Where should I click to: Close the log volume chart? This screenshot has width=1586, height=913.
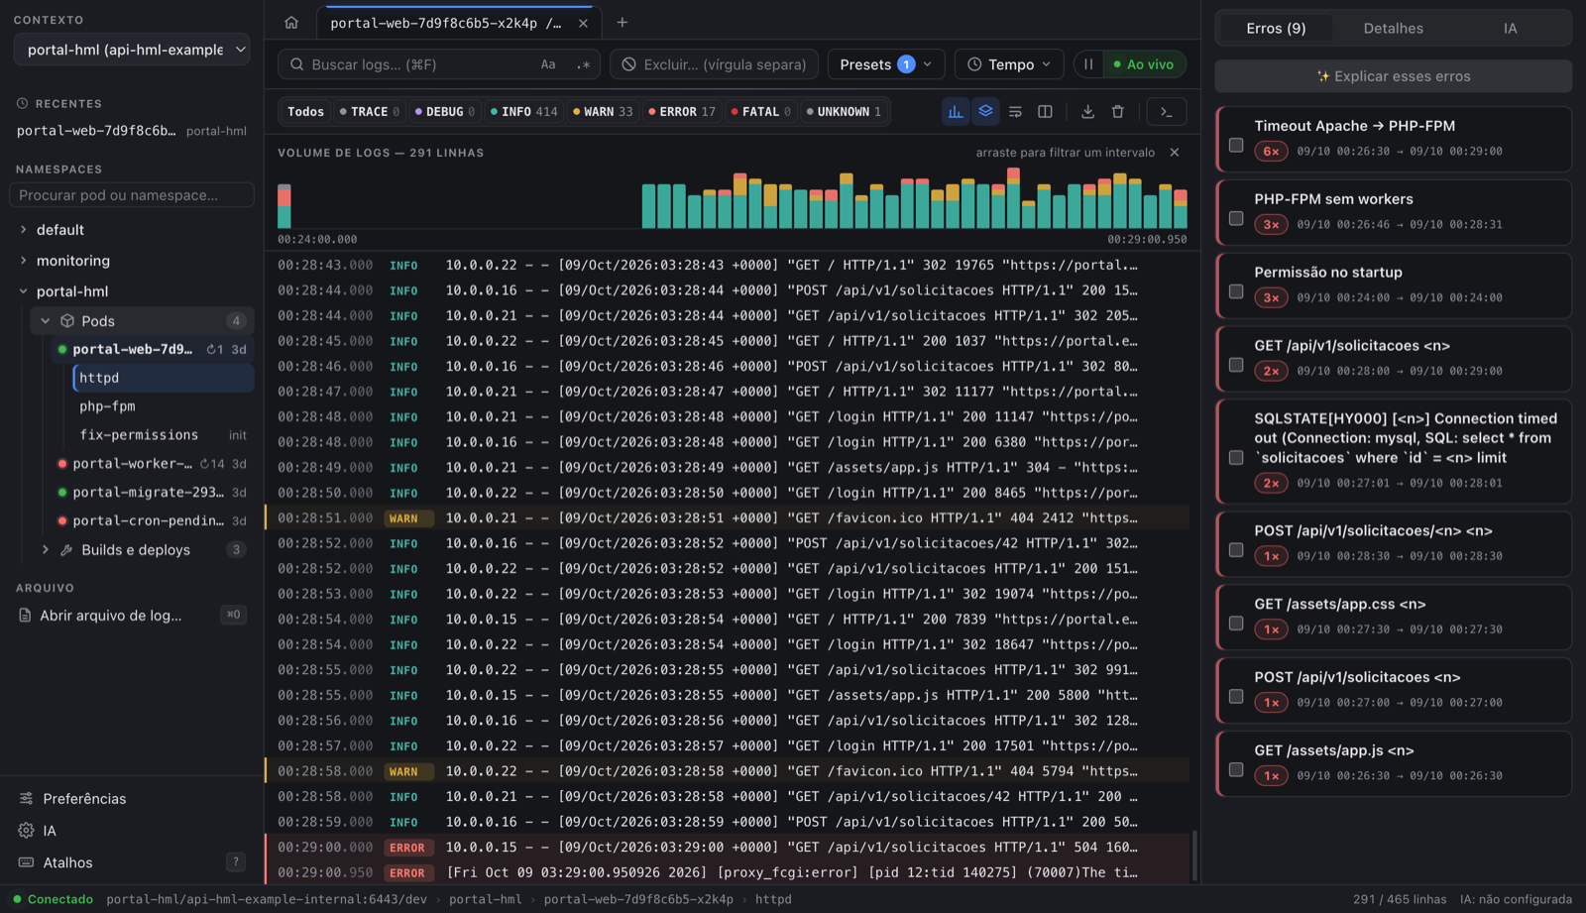tap(1175, 153)
